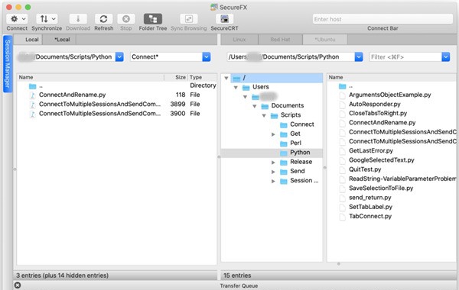This screenshot has height=290, width=459.
Task: Click the Session ... folder icon
Action: 283,181
